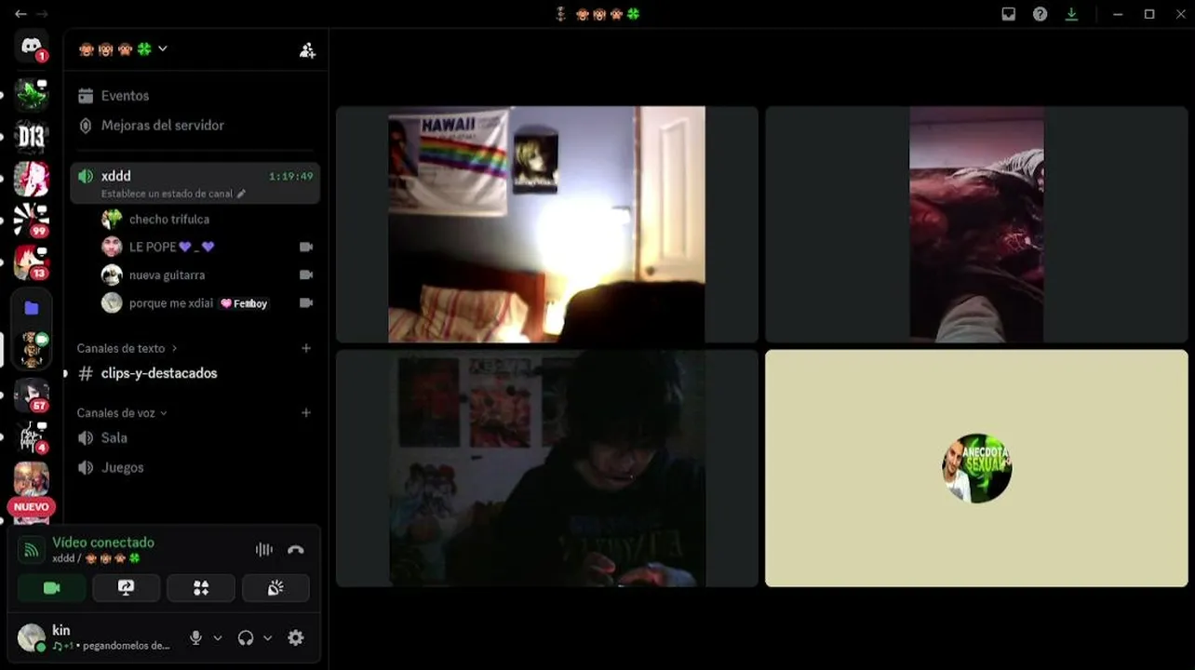This screenshot has height=670, width=1195.
Task: Open audio output options arrow
Action: point(267,637)
